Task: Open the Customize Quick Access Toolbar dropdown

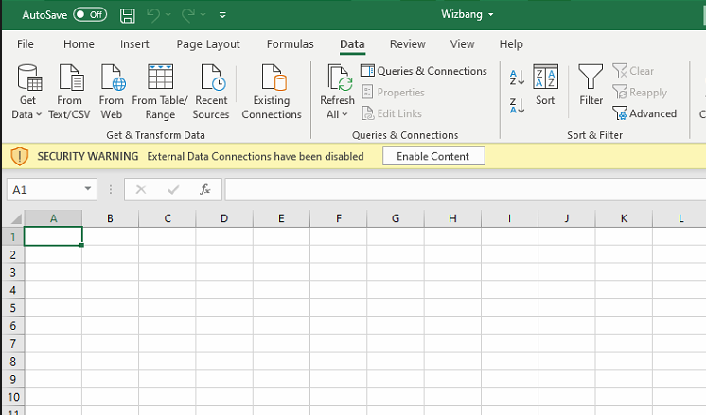Action: (222, 16)
